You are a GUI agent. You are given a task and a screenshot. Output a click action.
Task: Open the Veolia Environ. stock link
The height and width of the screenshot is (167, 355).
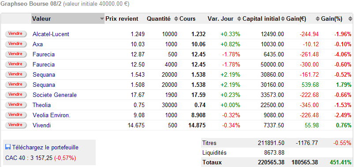[x=52, y=115]
